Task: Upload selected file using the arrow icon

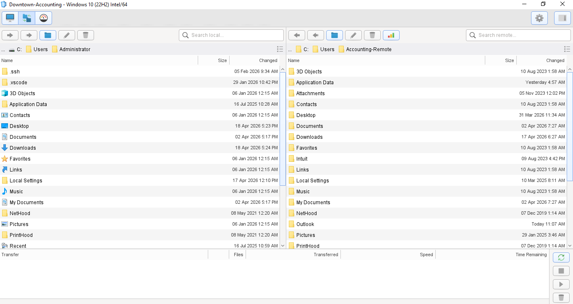Action: pos(10,35)
